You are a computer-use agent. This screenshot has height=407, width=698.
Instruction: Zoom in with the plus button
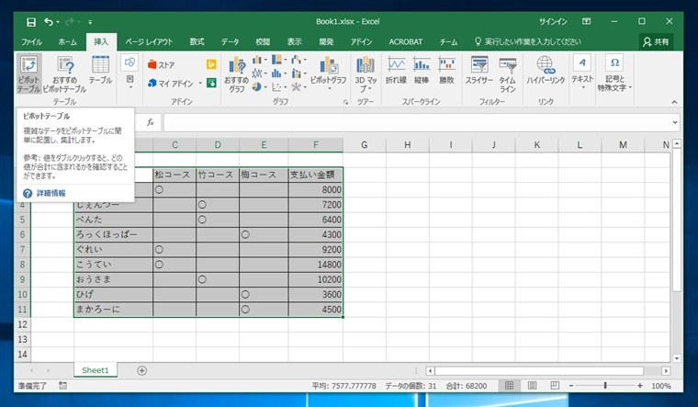click(640, 386)
